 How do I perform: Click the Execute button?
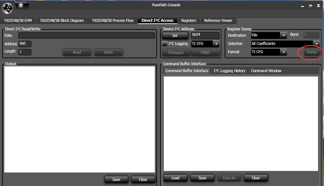pyautogui.click(x=229, y=178)
